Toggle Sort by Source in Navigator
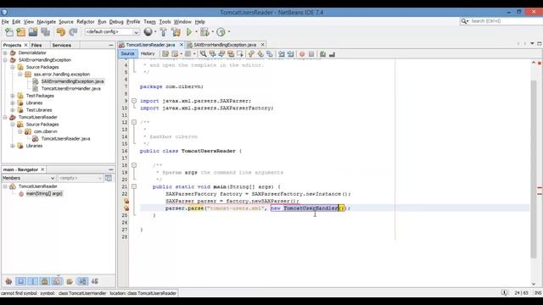 click(95, 281)
